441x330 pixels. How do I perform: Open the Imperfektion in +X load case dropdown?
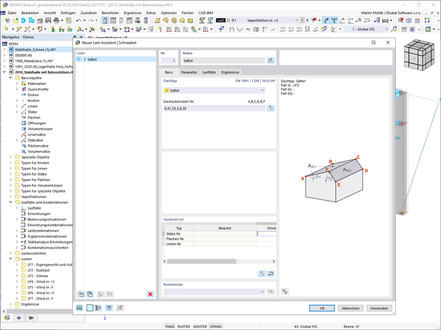pyautogui.click(x=296, y=20)
